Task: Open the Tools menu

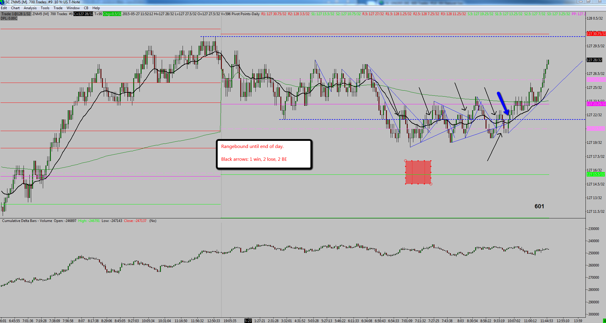Action: (45, 8)
